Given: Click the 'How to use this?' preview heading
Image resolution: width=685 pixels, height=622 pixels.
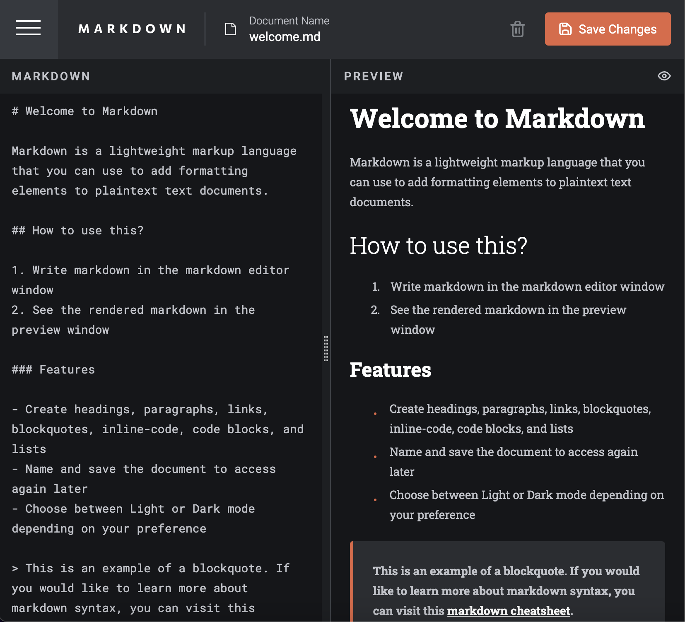Looking at the screenshot, I should click(x=439, y=246).
